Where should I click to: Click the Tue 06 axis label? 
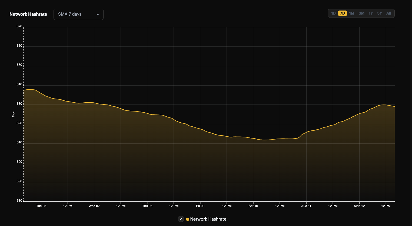(41, 206)
